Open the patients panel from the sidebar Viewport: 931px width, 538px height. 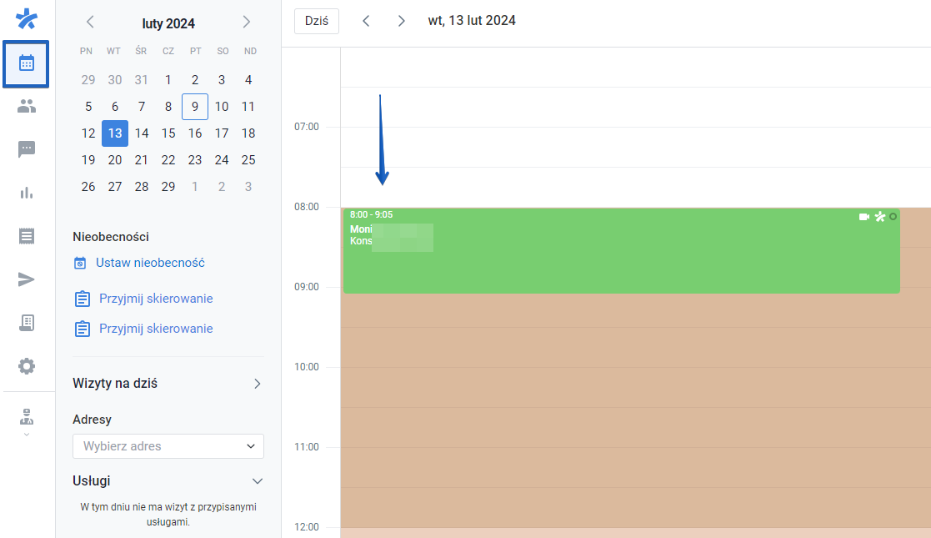pos(26,106)
